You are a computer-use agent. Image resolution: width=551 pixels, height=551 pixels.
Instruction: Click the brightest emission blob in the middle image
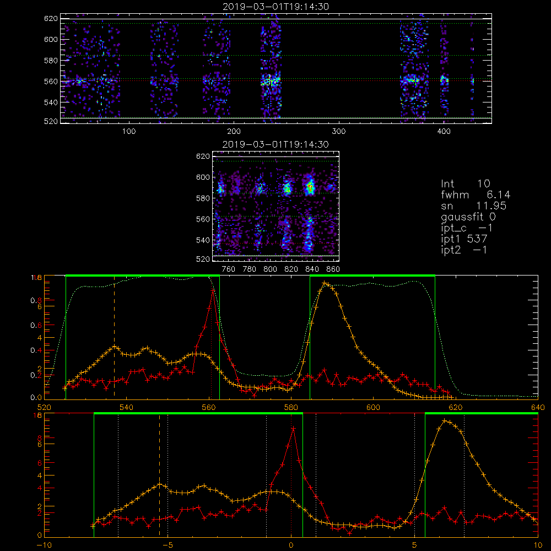[x=310, y=187]
